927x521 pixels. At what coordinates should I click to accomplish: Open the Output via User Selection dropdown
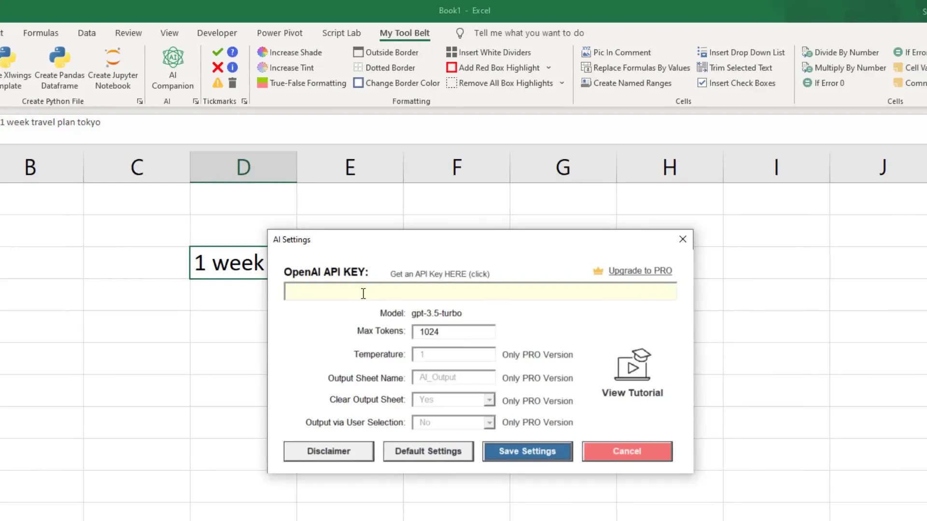click(x=489, y=423)
